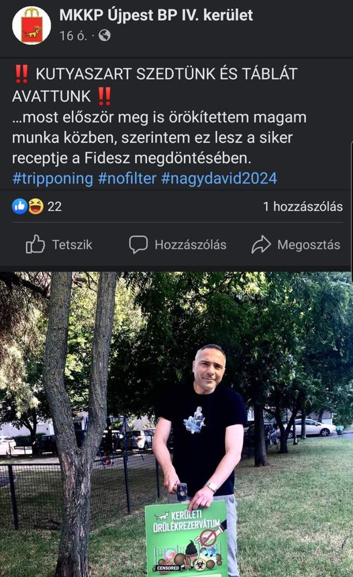Open the MKKP Újpest BP IV. kerület page
This screenshot has width=353, height=577.
pos(156,15)
